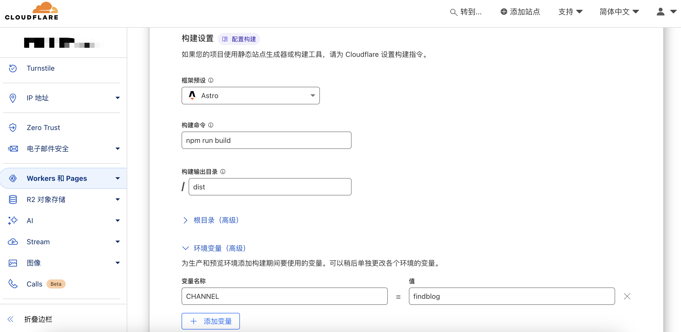Select Workers 和 Pages in sidebar
This screenshot has height=332, width=681.
click(63, 178)
